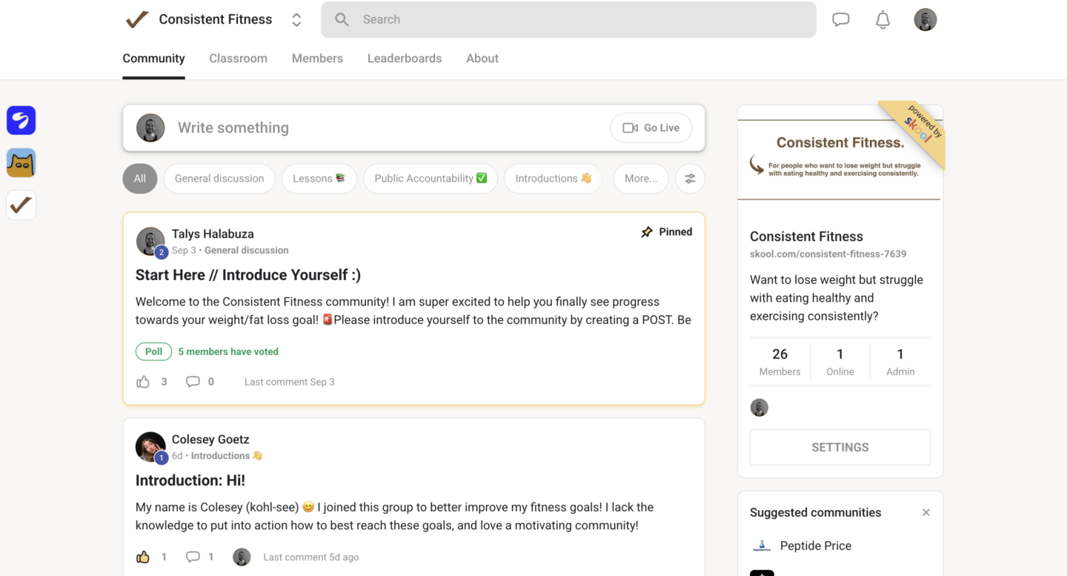
Task: Like Colesey Goetz's Introduction post
Action: pyautogui.click(x=143, y=557)
